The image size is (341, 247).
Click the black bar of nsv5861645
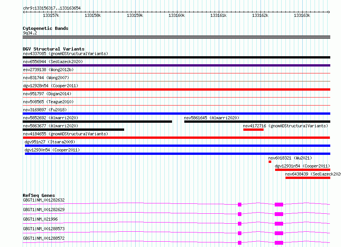click(x=257, y=122)
